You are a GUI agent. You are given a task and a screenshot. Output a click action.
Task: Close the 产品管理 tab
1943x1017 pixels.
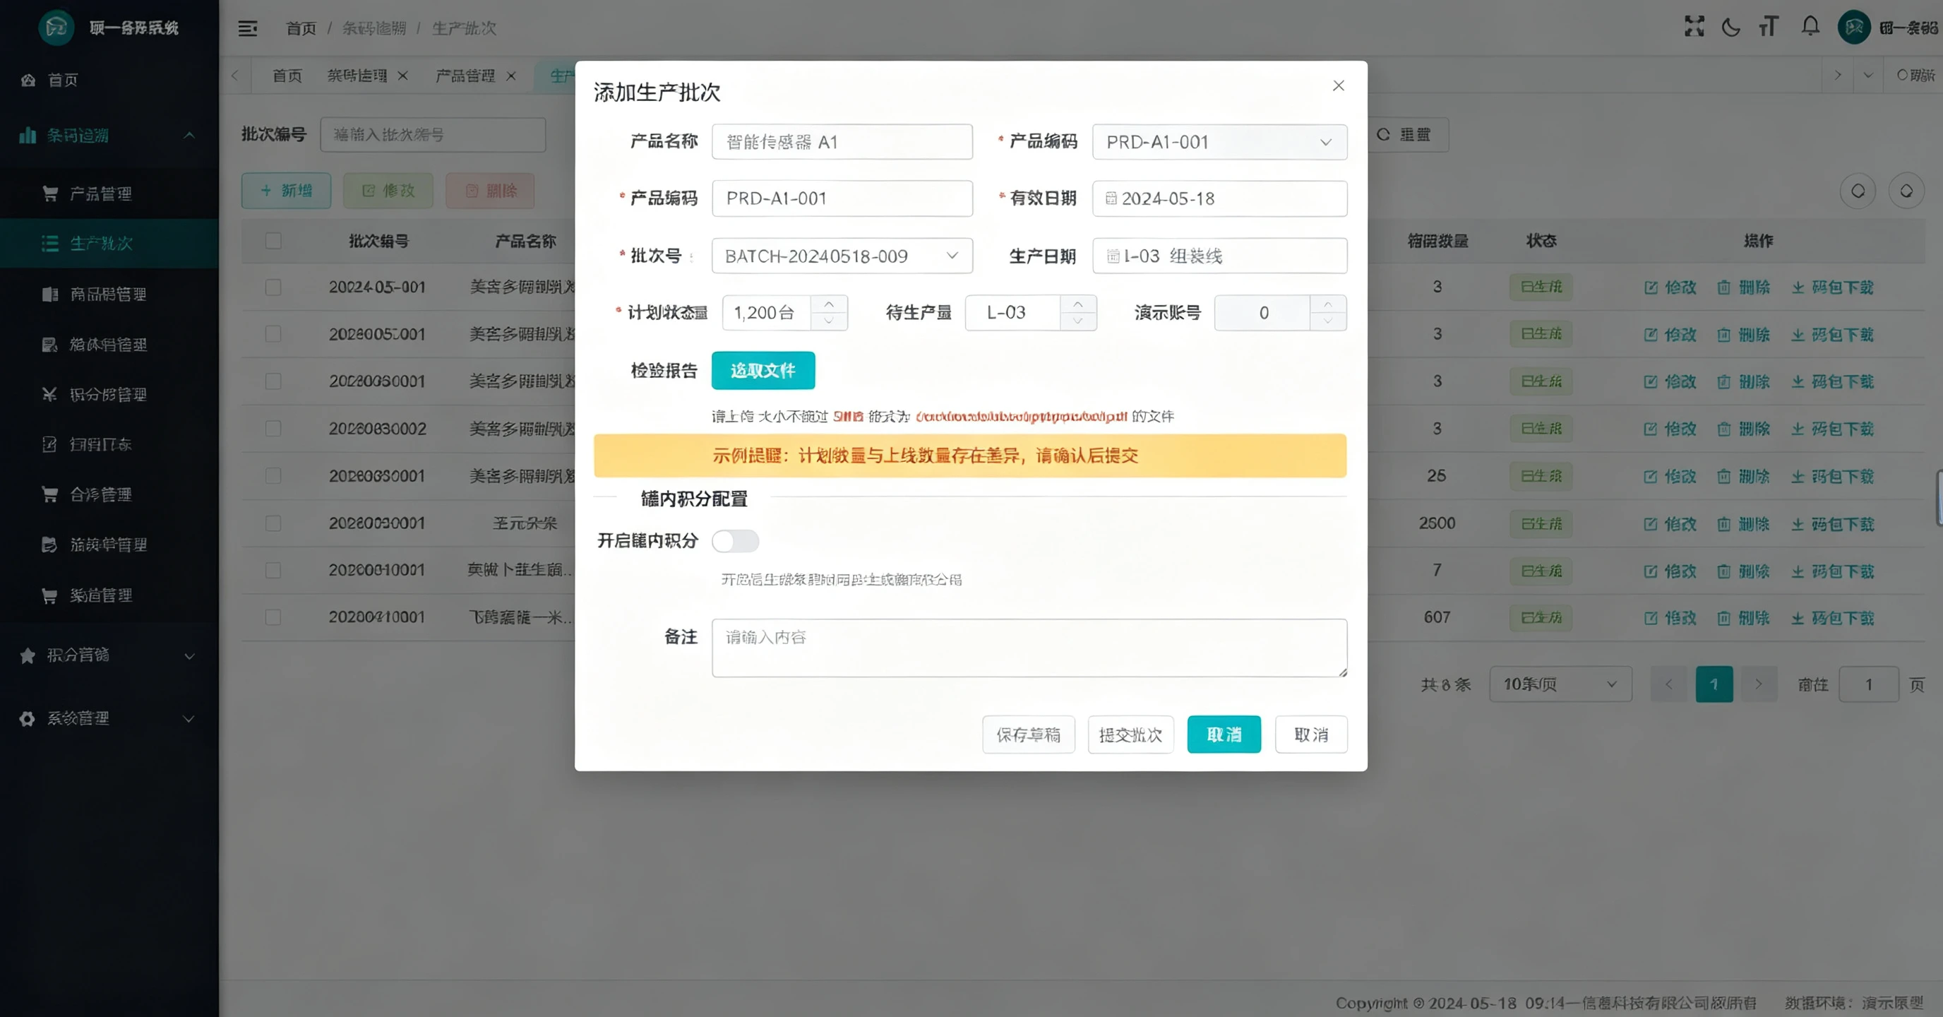(511, 76)
